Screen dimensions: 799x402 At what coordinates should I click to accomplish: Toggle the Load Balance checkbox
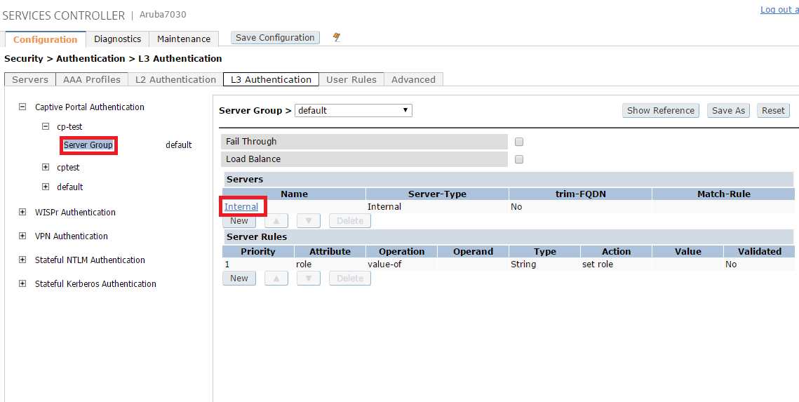pos(518,159)
